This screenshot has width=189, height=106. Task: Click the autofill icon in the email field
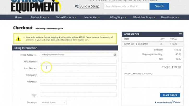[x=115, y=55]
